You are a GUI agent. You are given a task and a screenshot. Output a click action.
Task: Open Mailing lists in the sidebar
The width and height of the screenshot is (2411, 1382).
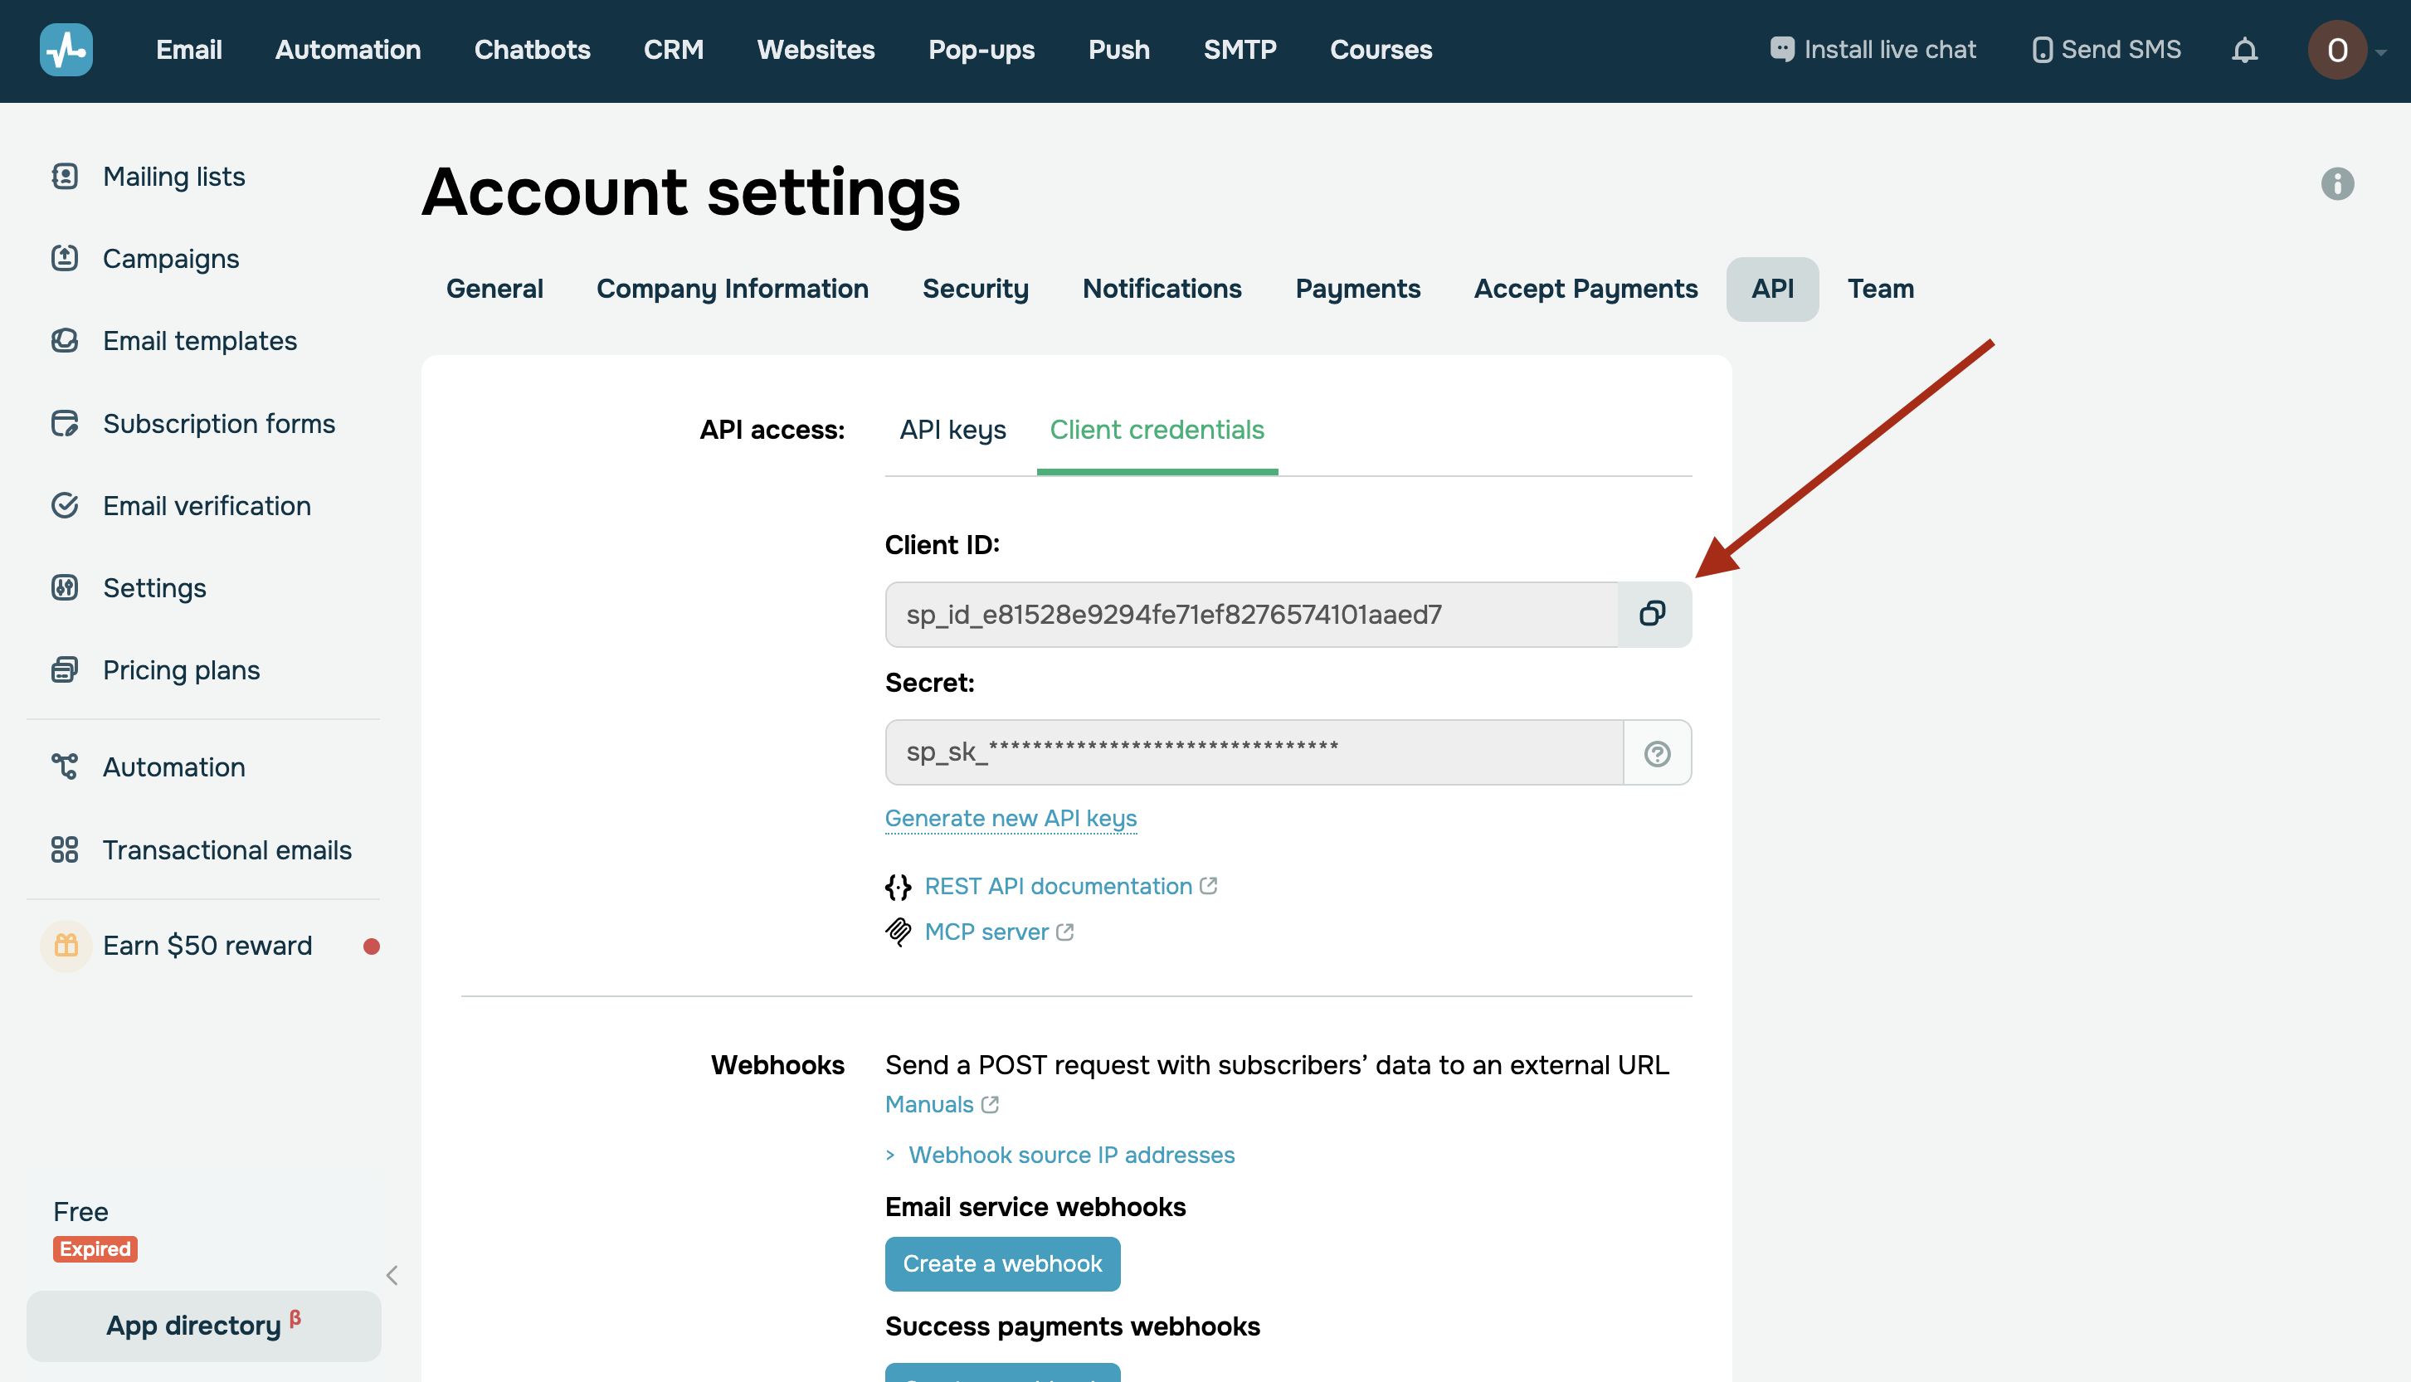pyautogui.click(x=173, y=177)
